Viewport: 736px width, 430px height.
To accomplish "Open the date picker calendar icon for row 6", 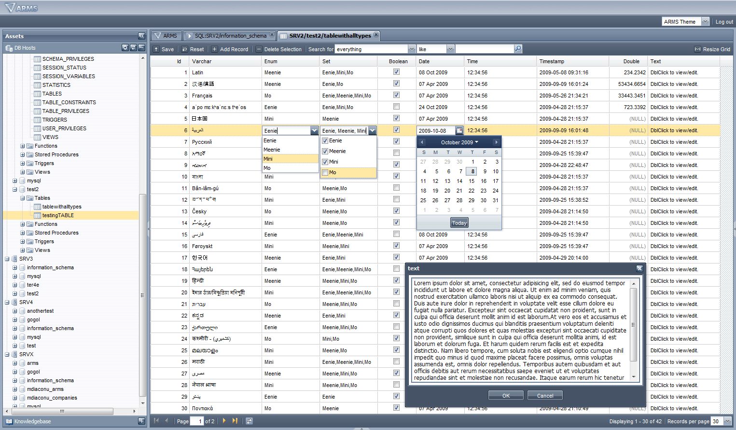I will (459, 130).
